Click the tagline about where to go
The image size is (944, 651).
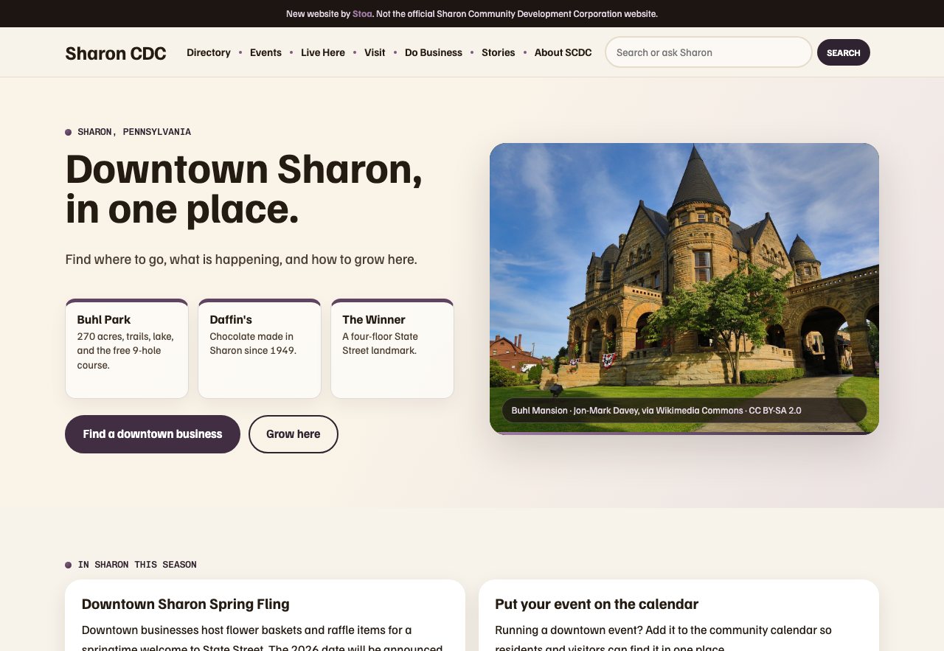[241, 260]
